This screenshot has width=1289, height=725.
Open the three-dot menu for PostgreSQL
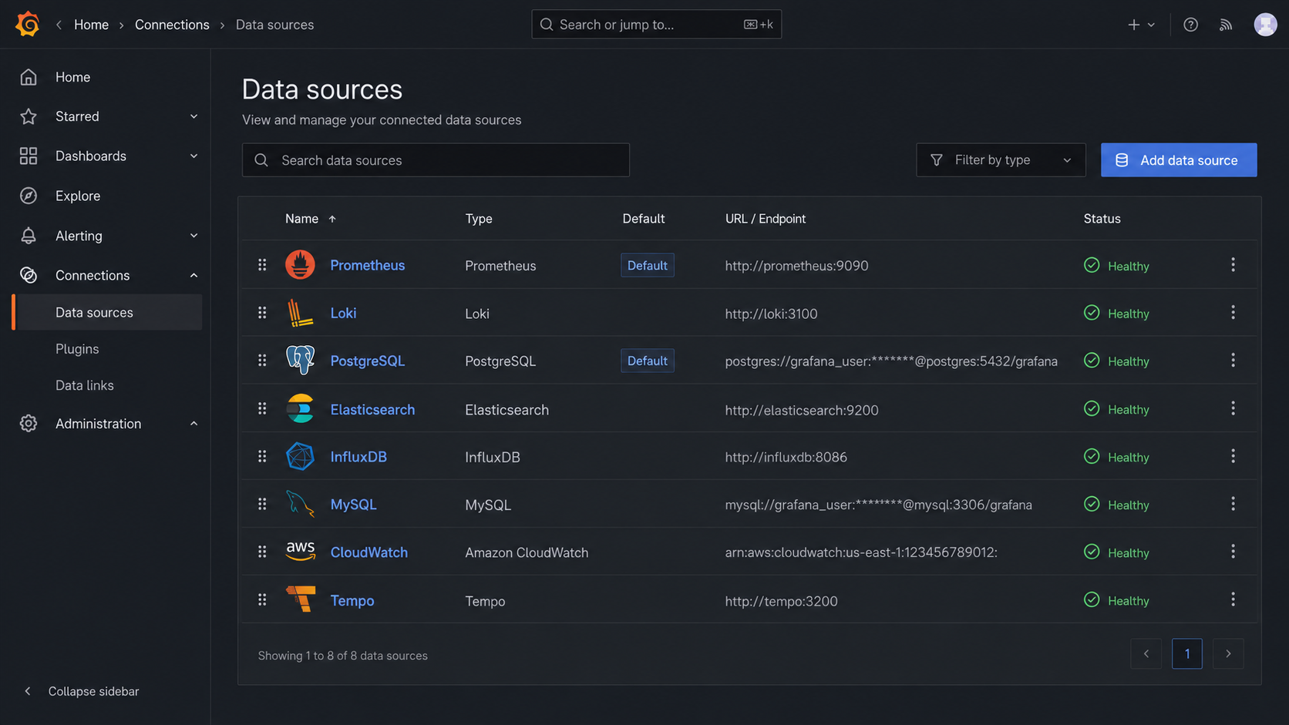coord(1233,361)
